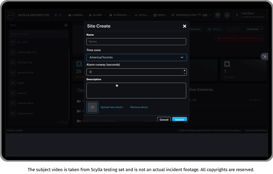
Task: Click the blue bell icon on alarms card
Action: click(79, 64)
